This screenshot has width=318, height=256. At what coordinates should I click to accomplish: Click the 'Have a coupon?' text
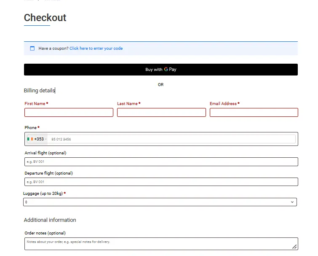tap(53, 49)
